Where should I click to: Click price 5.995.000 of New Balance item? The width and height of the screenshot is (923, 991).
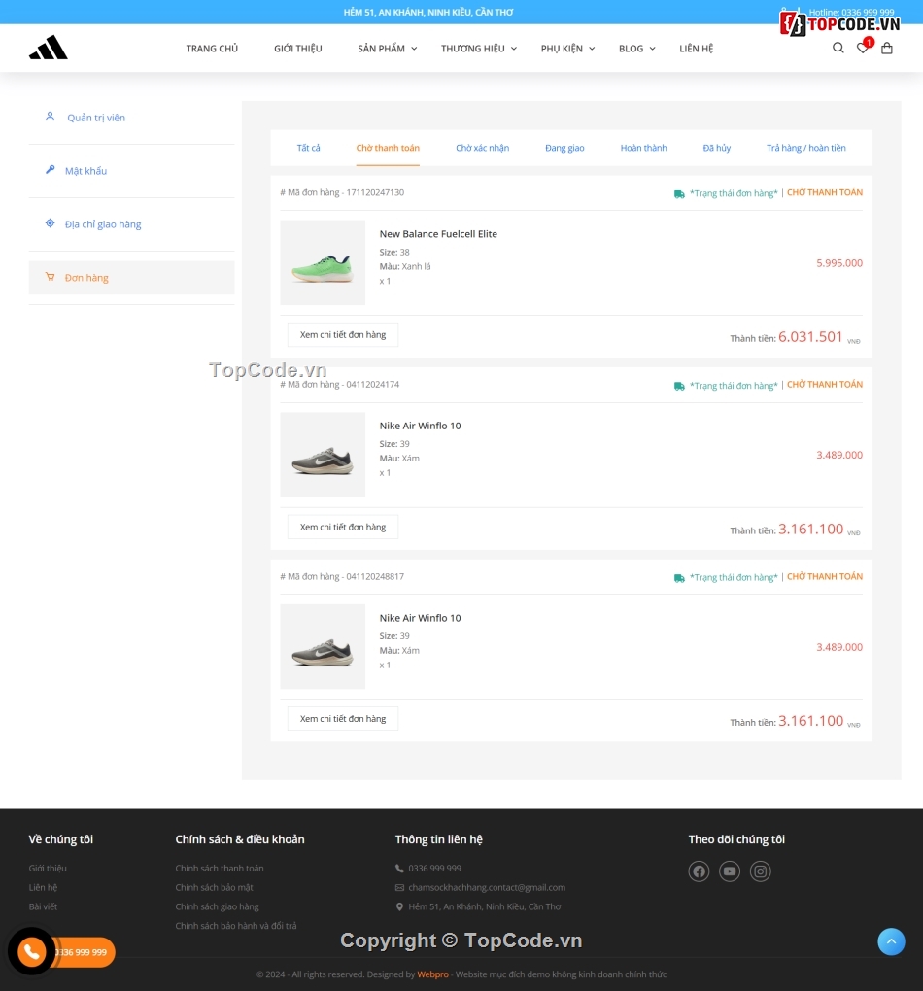838,263
